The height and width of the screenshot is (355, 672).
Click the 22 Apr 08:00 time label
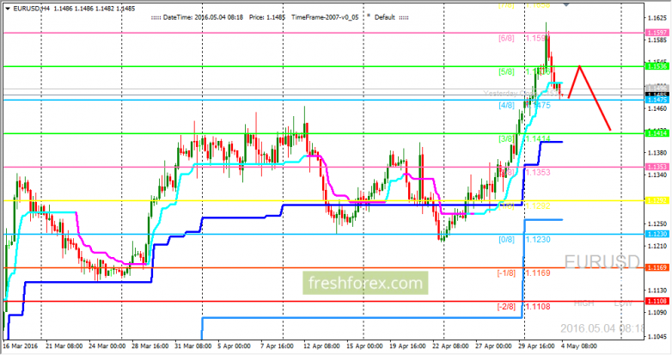(x=450, y=346)
